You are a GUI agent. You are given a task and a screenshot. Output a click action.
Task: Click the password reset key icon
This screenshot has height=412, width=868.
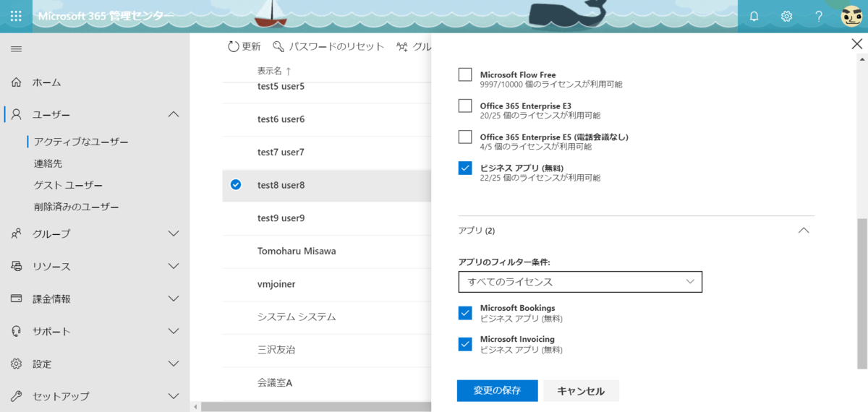coord(278,46)
